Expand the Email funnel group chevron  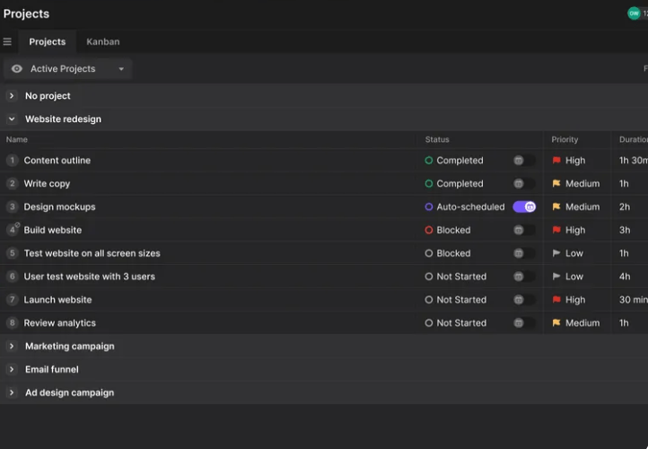[x=12, y=369]
